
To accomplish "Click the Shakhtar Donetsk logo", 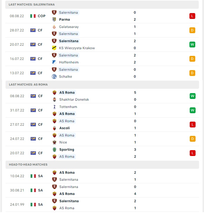I will [54, 100].
